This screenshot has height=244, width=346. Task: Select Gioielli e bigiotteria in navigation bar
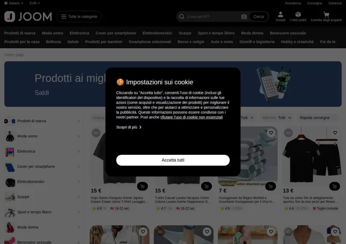coord(257,41)
